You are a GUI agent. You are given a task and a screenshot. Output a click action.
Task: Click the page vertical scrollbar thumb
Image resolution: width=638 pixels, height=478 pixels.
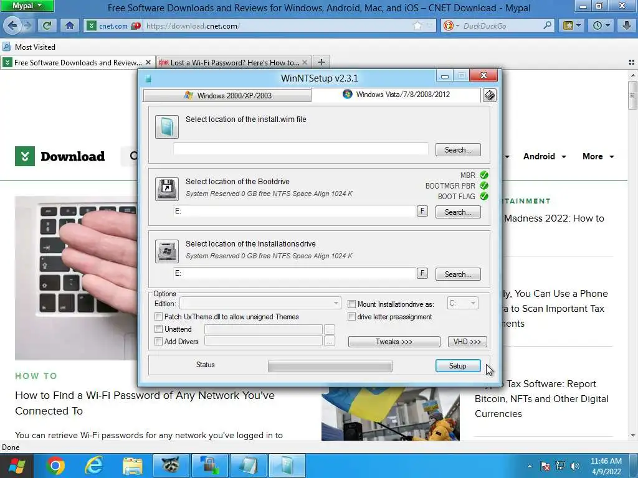tap(632, 95)
